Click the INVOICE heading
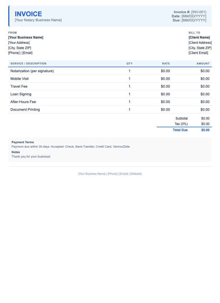Viewport: 220px width, 303px height. click(x=28, y=14)
